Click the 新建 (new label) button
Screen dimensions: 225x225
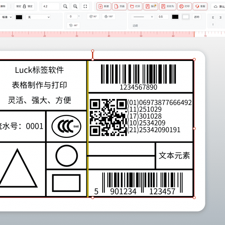pos(104,6)
